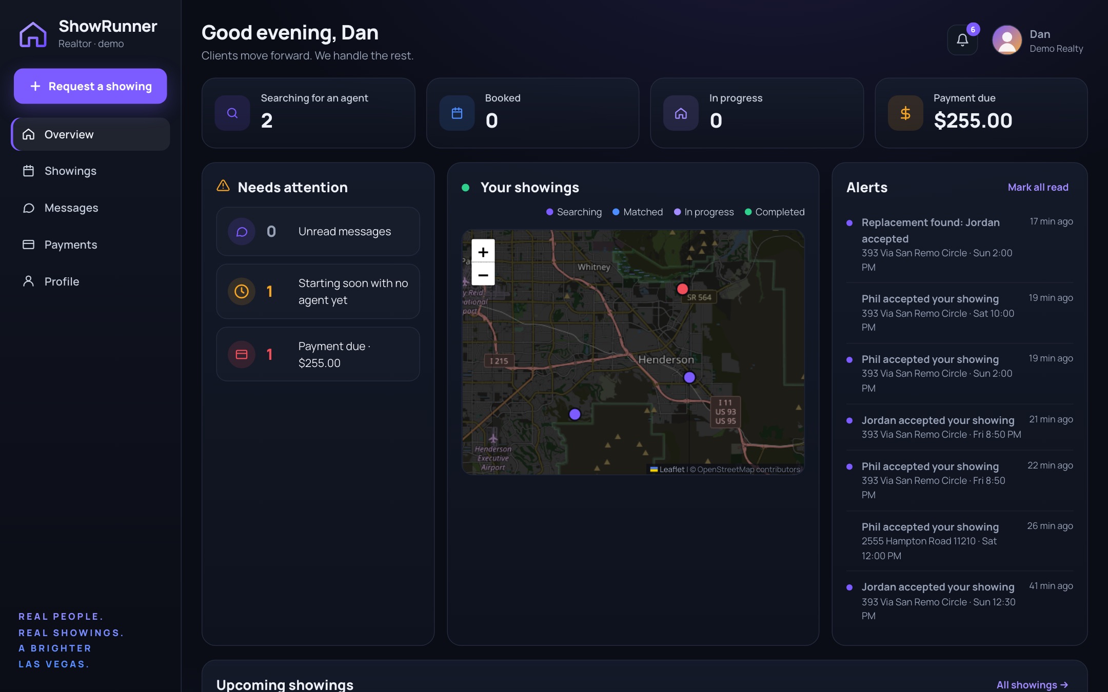Open Jordan's alert for Fri 8:50 PM
This screenshot has width=1108, height=692.
pos(959,427)
